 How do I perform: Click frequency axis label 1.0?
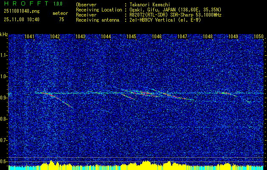[x=3, y=76]
